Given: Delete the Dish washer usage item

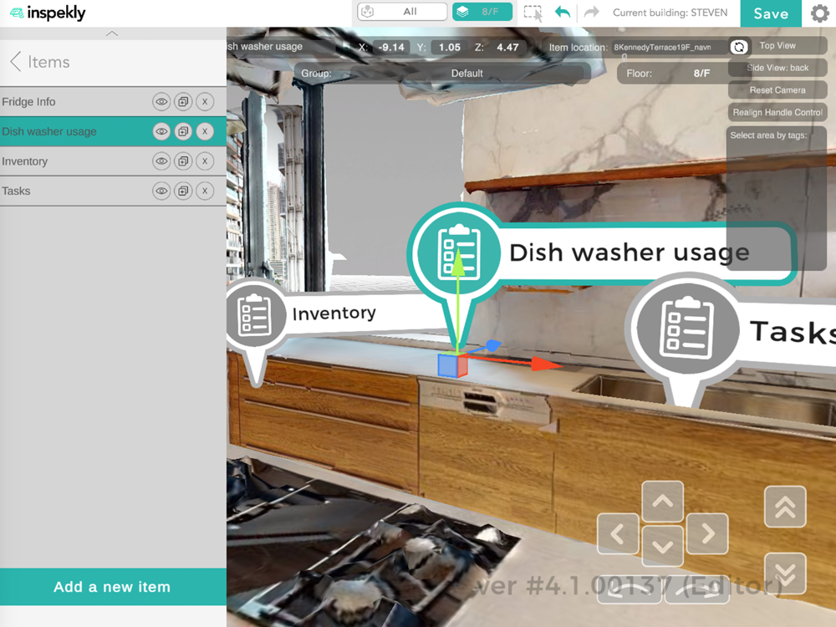Looking at the screenshot, I should coord(205,132).
